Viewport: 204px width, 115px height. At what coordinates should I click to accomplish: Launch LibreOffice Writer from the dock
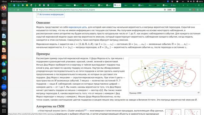(4, 36)
